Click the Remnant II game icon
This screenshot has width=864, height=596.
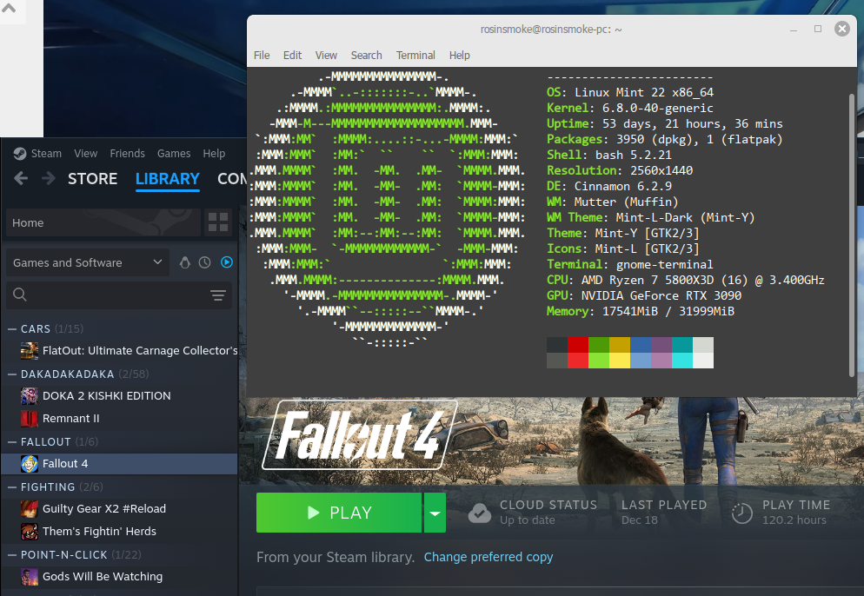[30, 418]
